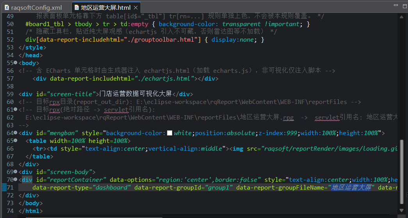Close the 地区运营大屏.html editor tab
The image size is (408, 218).
click(135, 7)
